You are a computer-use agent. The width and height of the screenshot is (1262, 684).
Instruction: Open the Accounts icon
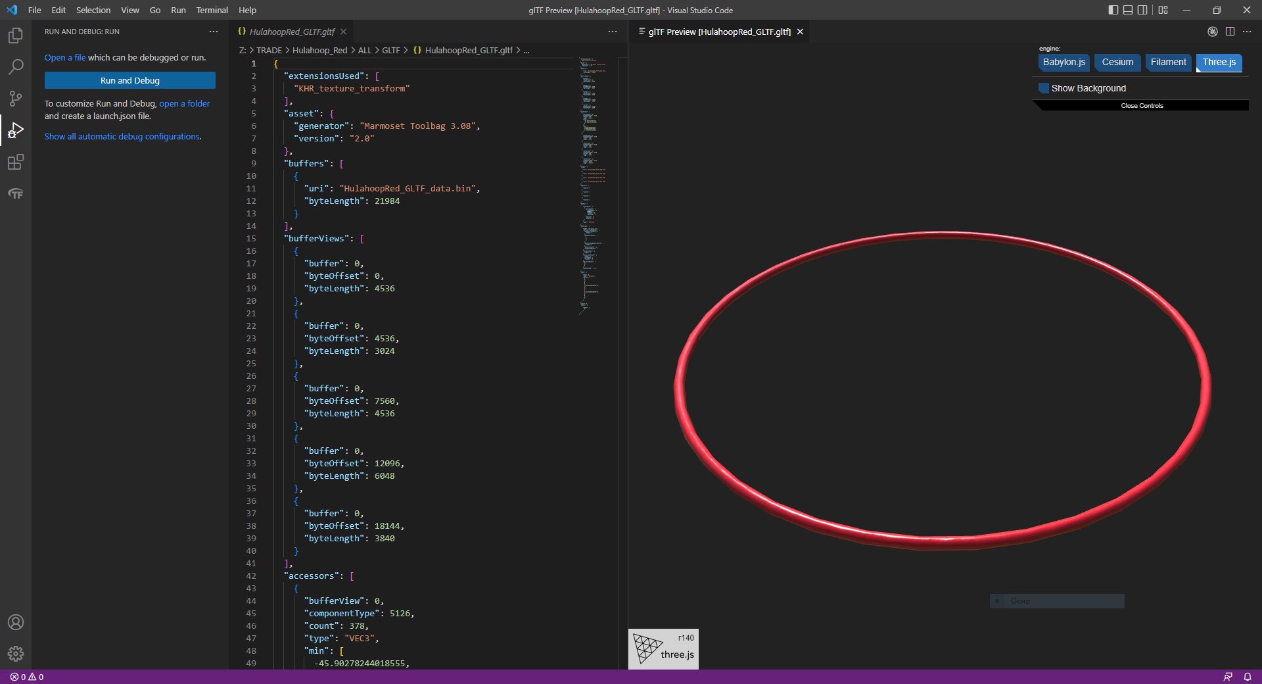click(15, 622)
